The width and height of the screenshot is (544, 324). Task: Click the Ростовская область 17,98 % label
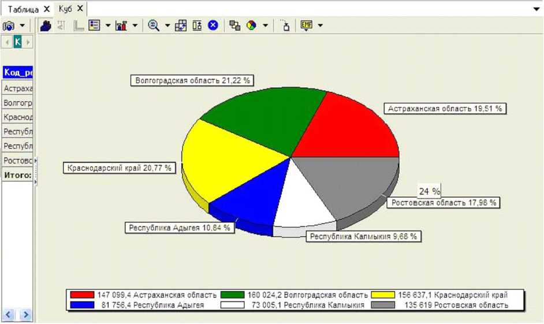click(x=444, y=203)
